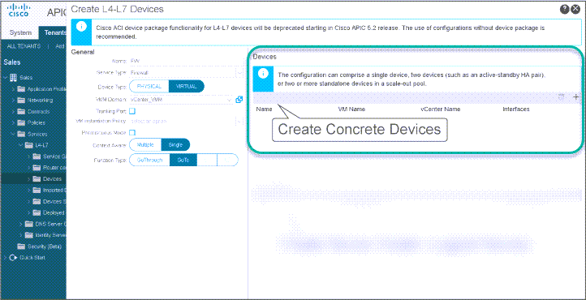Expand the Contracts tree node

13,111
